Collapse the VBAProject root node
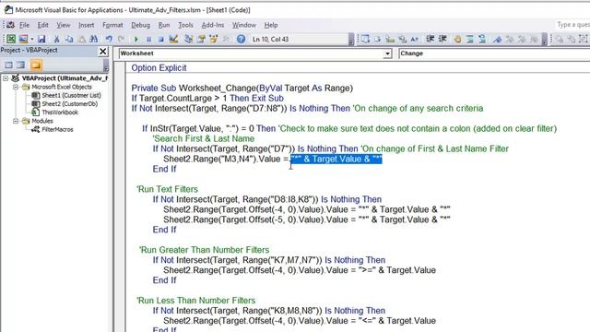 click(6, 78)
